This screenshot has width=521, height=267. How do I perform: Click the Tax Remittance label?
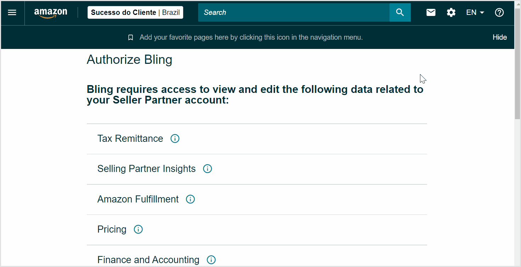[x=130, y=139]
